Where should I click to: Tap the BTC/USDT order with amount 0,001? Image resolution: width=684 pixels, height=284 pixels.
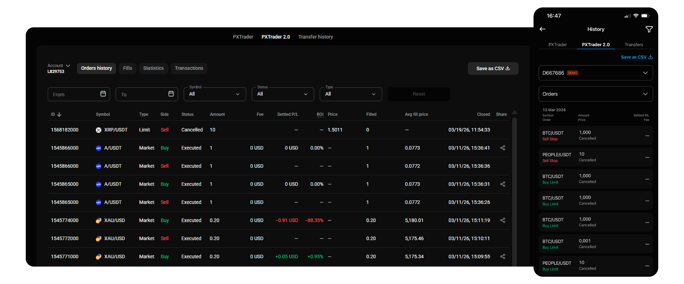click(x=596, y=244)
